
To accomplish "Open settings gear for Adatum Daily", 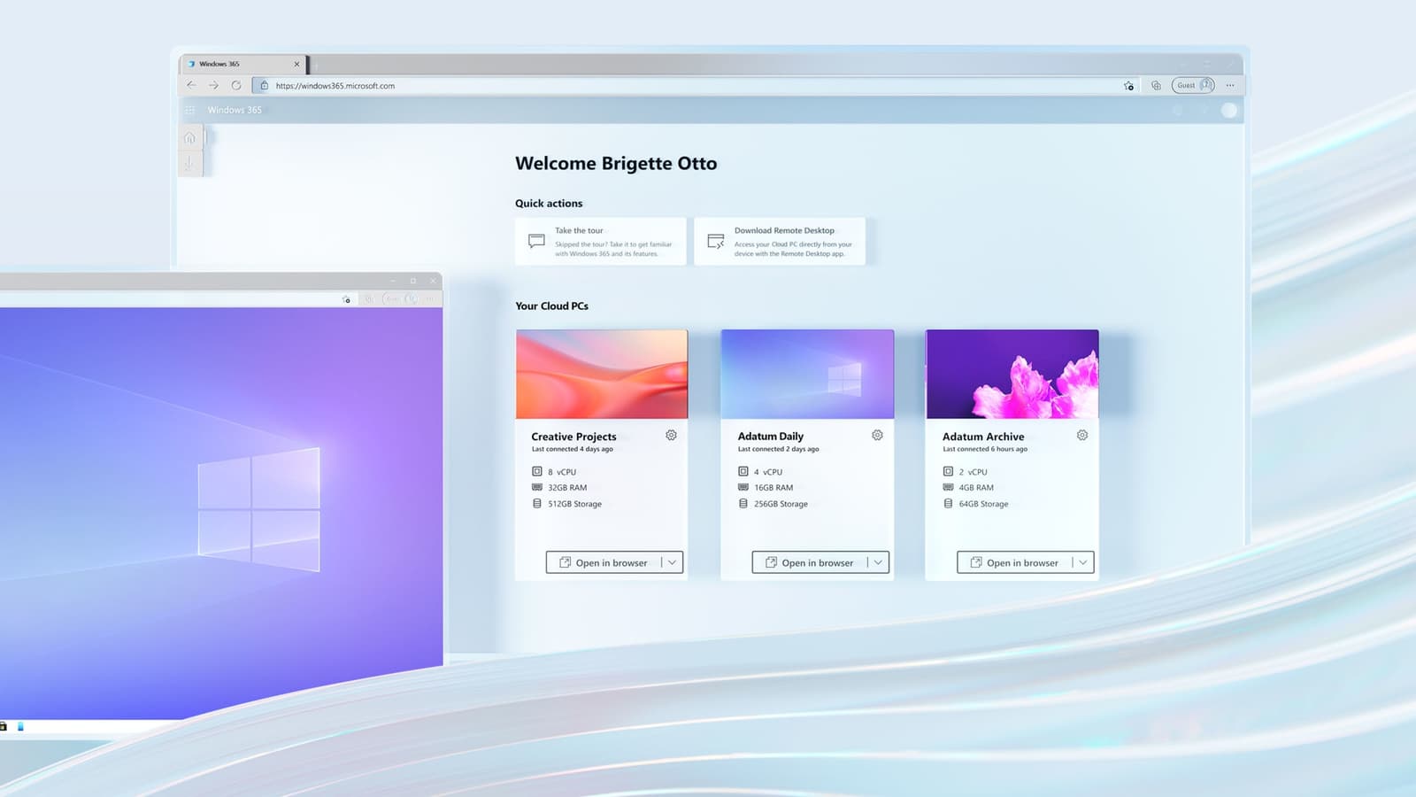I will (x=877, y=435).
